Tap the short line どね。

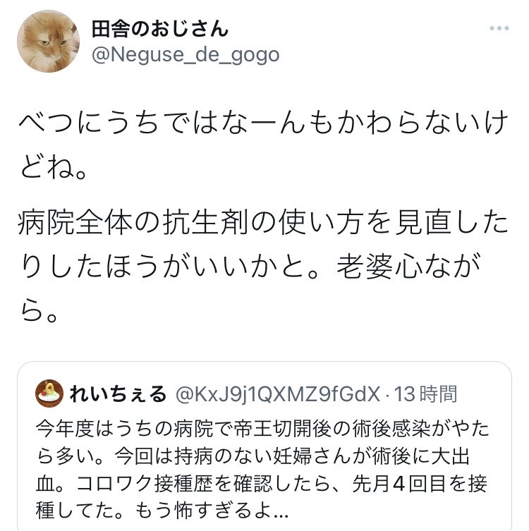point(54,167)
